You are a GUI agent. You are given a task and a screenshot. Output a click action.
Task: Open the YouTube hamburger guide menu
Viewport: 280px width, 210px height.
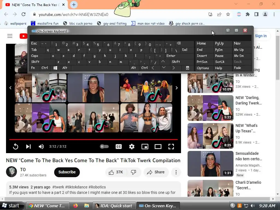(10, 36)
